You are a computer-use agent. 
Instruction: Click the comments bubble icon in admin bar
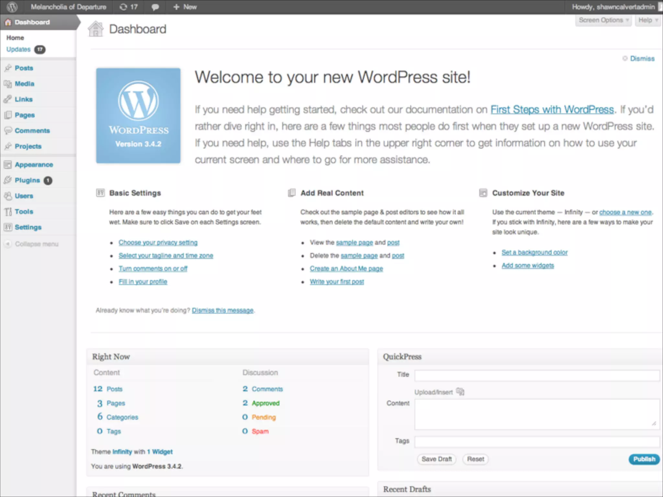click(x=155, y=7)
